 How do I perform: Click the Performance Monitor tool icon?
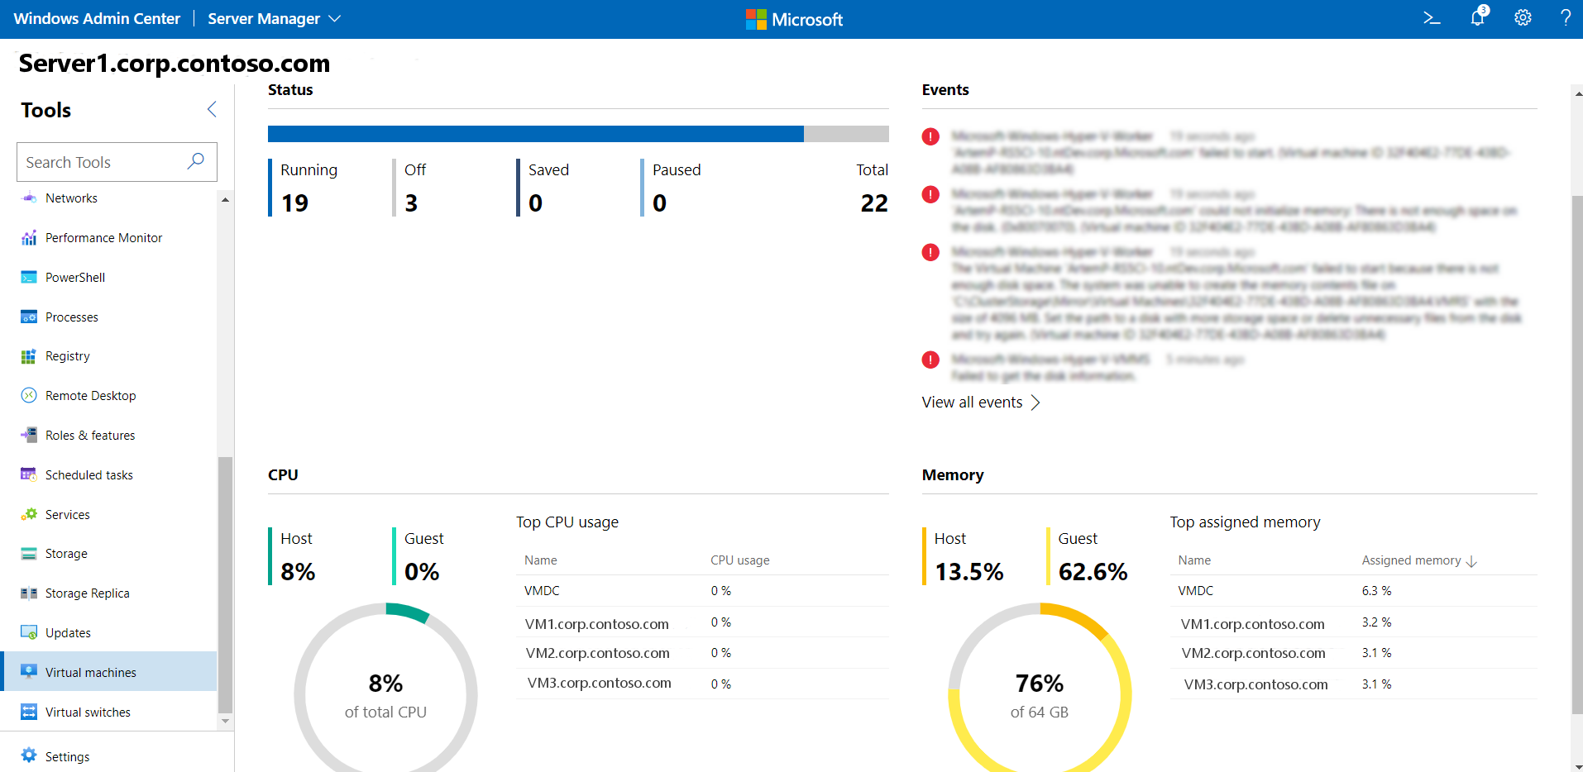[x=29, y=238]
